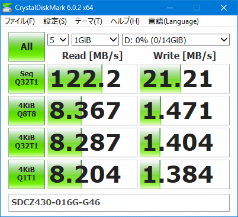This screenshot has width=238, height=217.
Task: Open the test count dropdown showing 5
Action: click(58, 40)
